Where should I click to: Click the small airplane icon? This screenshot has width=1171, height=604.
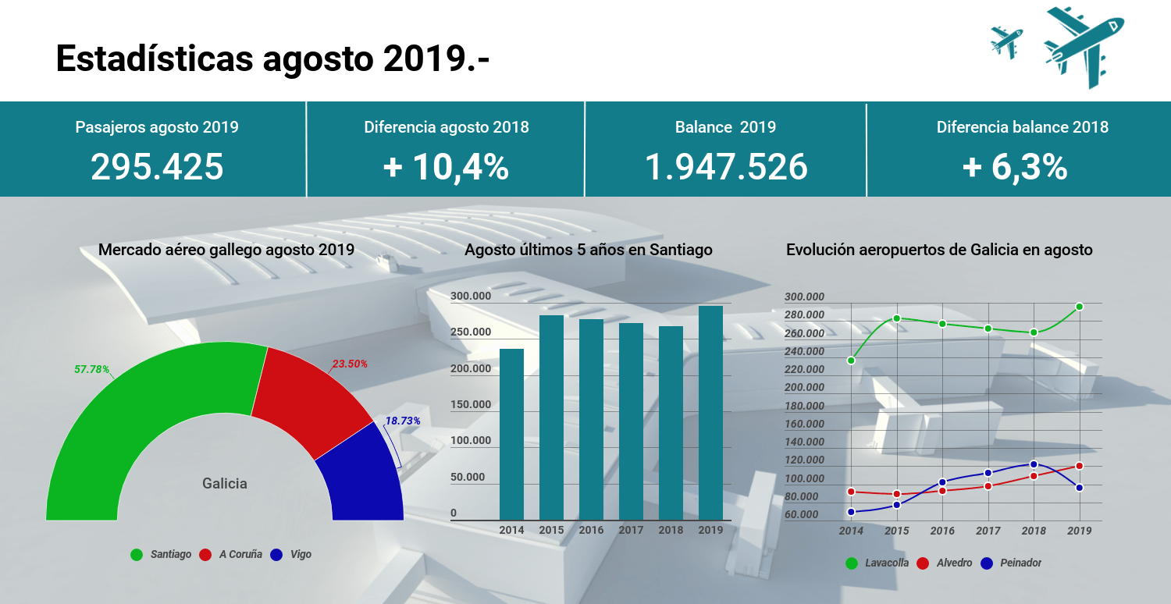[x=1006, y=42]
